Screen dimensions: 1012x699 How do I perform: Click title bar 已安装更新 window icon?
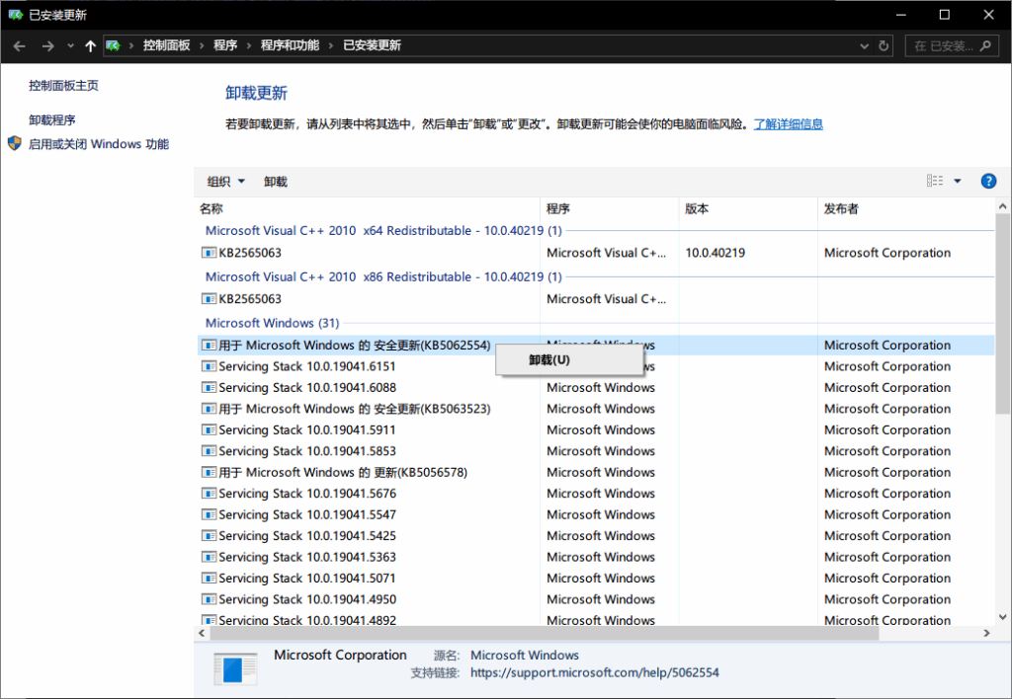(16, 14)
